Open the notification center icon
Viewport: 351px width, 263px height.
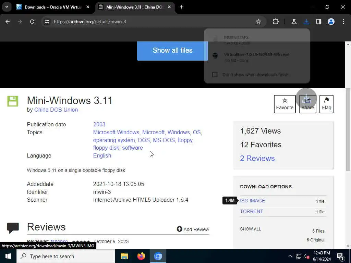340,256
